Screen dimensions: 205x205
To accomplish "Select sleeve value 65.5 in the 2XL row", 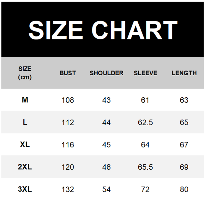I will 145,167.
